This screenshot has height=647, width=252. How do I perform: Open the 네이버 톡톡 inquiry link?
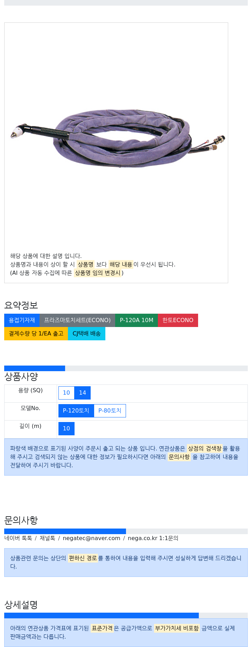click(18, 538)
